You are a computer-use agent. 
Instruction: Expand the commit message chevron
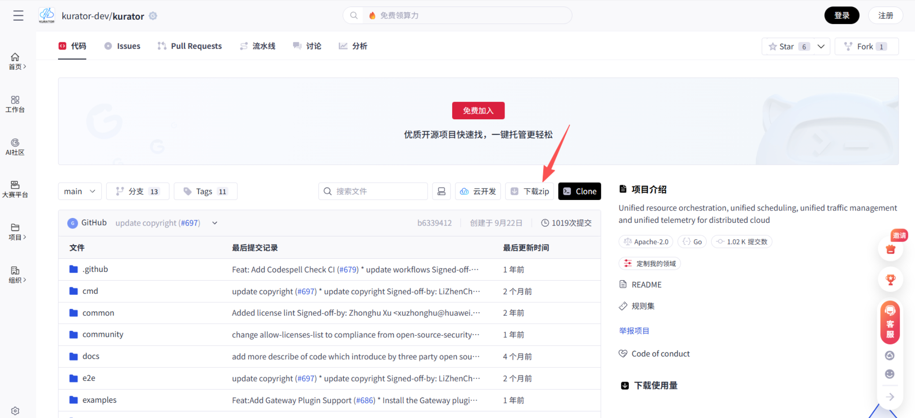coord(214,223)
